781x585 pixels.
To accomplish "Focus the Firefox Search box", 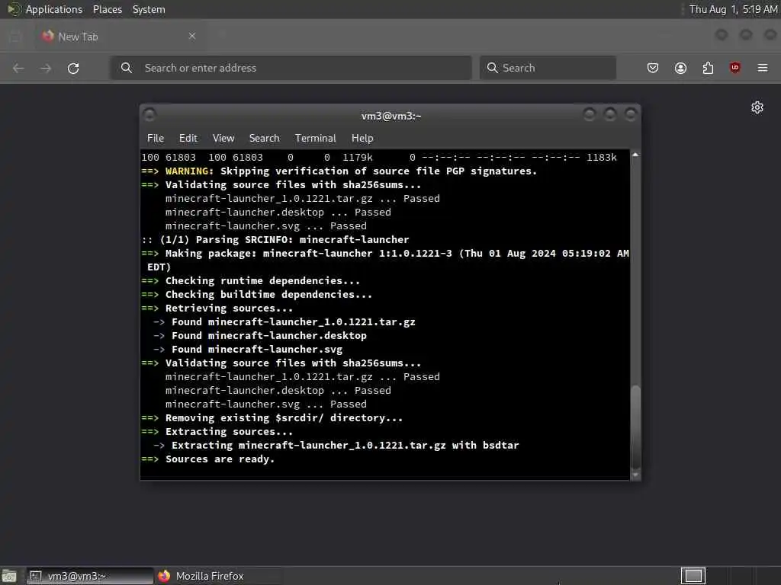I will (x=548, y=68).
